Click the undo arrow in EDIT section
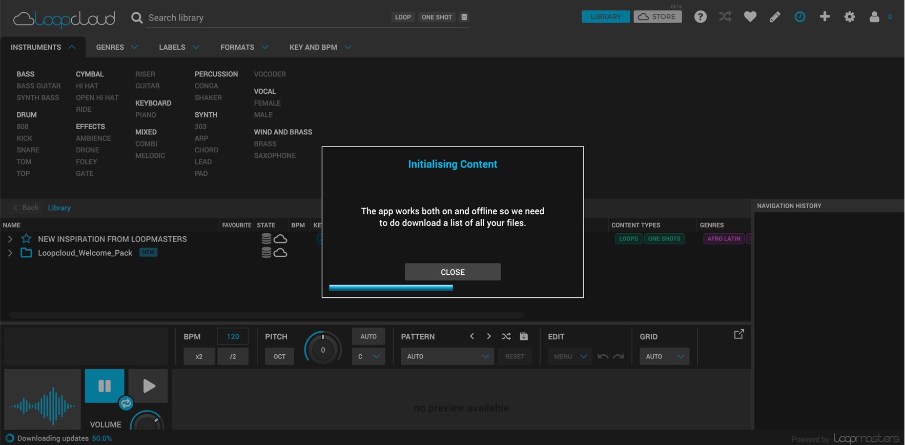 tap(603, 356)
